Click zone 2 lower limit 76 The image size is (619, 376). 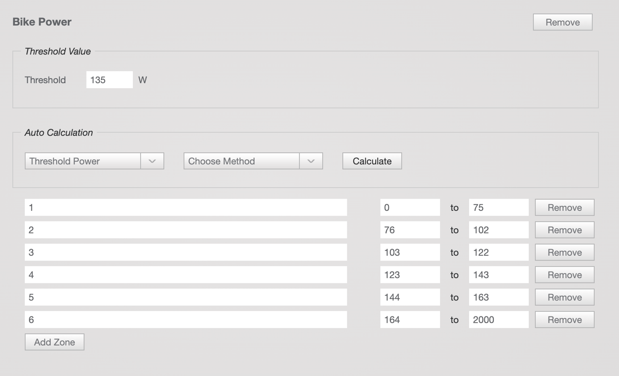pos(409,230)
